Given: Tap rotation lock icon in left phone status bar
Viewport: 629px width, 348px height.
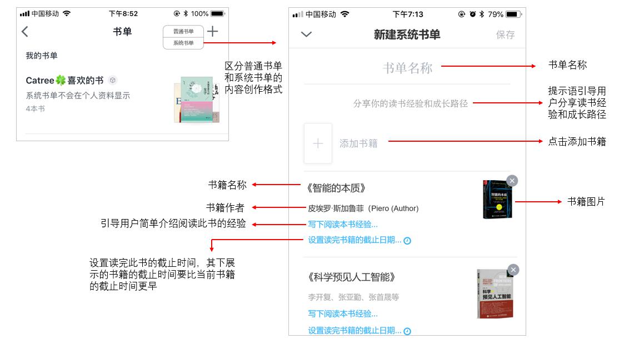Looking at the screenshot, I should pos(177,14).
